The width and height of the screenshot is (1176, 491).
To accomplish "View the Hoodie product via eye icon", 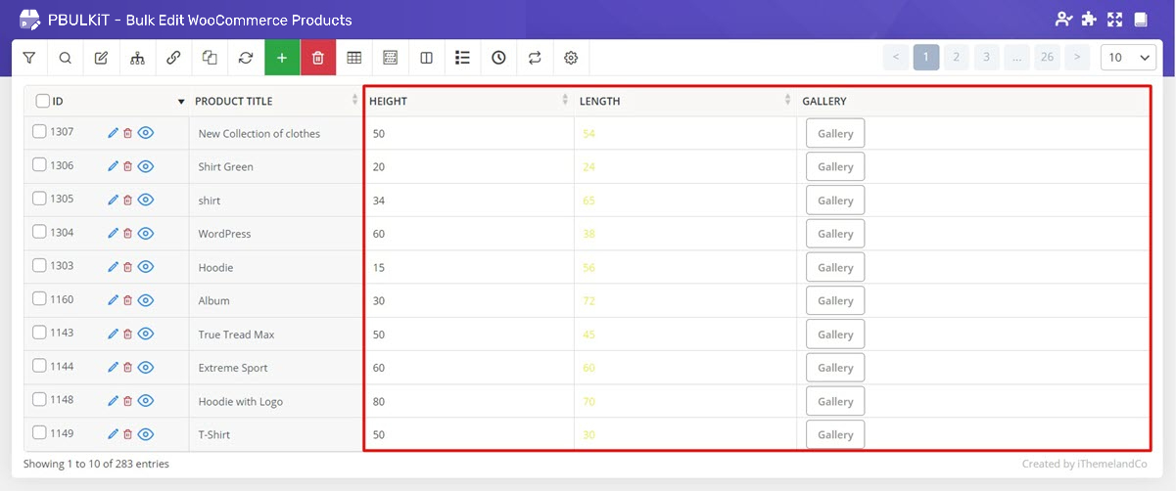I will [x=146, y=267].
